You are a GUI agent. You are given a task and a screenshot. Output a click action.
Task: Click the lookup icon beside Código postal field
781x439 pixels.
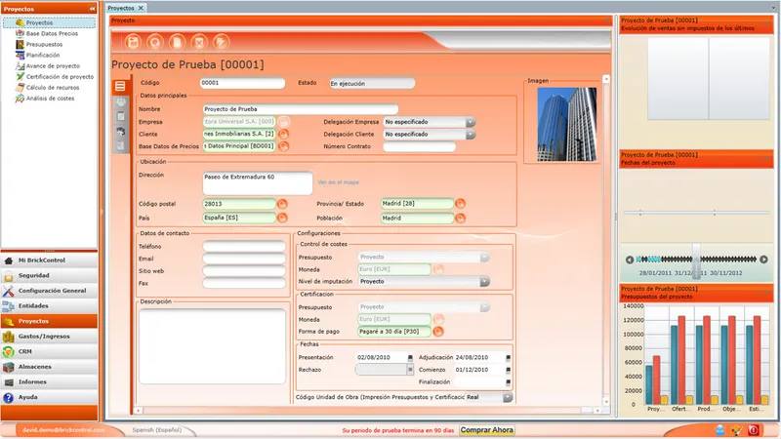[282, 204]
